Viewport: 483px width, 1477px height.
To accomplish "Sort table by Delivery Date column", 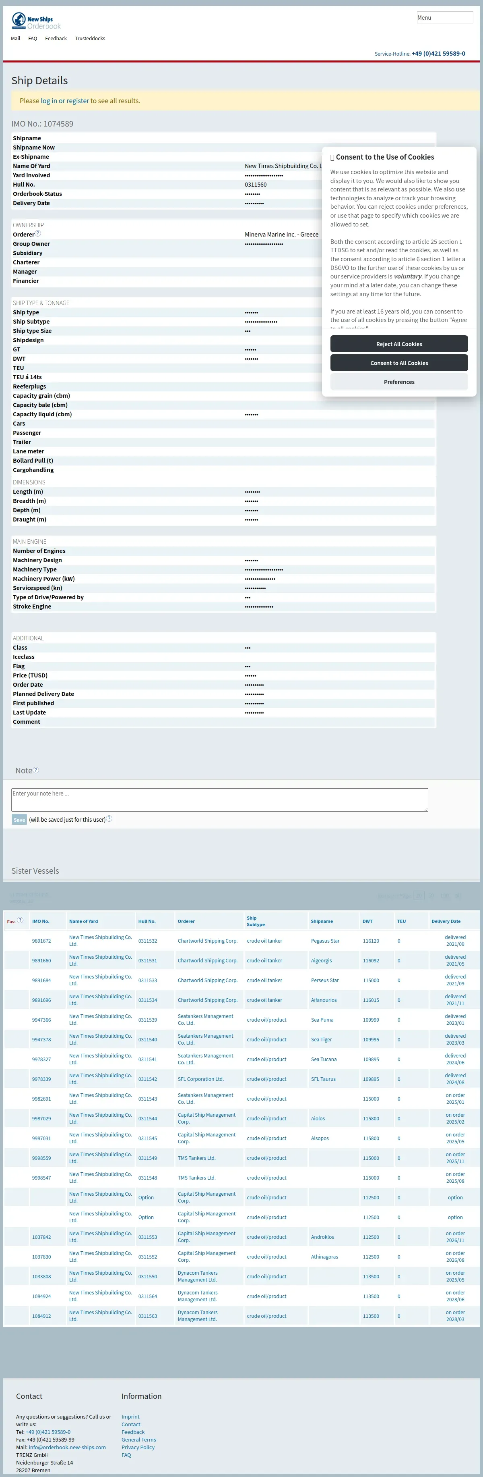I will click(x=446, y=921).
